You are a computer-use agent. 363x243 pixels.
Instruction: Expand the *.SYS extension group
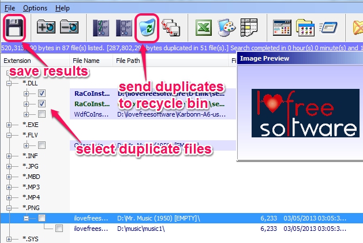pos(9,239)
